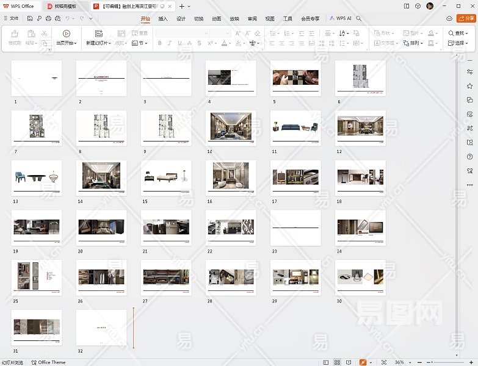The height and width of the screenshot is (366, 478).
Task: Switch to the 设计 design tab
Action: [x=181, y=18]
